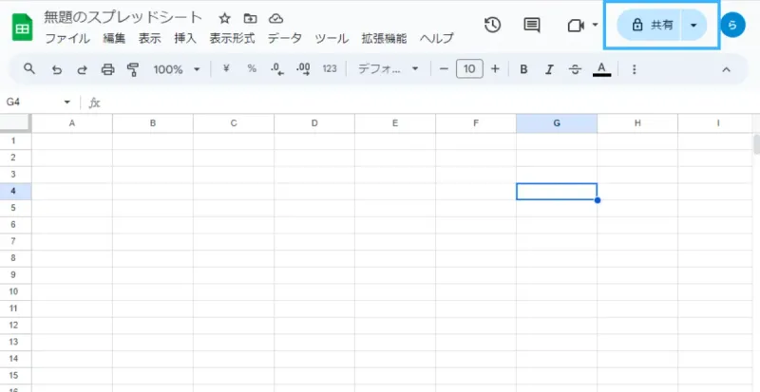Click the font size input field
Viewport: 760px width, 392px height.
pyautogui.click(x=469, y=69)
